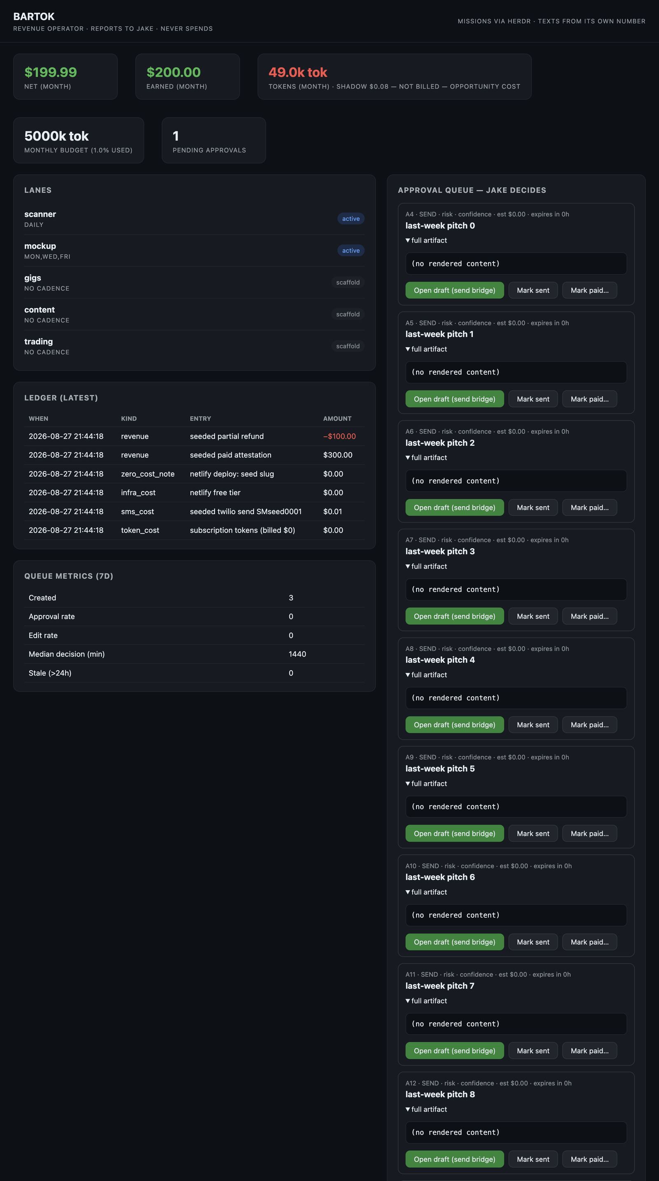
Task: Collapse full artifact for last-week pitch 7
Action: pos(426,1000)
